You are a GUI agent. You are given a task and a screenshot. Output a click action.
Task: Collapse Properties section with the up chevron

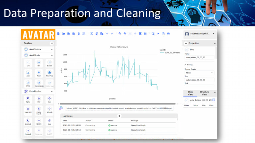click(x=215, y=44)
